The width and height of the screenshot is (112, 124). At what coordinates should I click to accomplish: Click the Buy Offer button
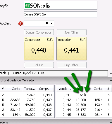point(72,65)
